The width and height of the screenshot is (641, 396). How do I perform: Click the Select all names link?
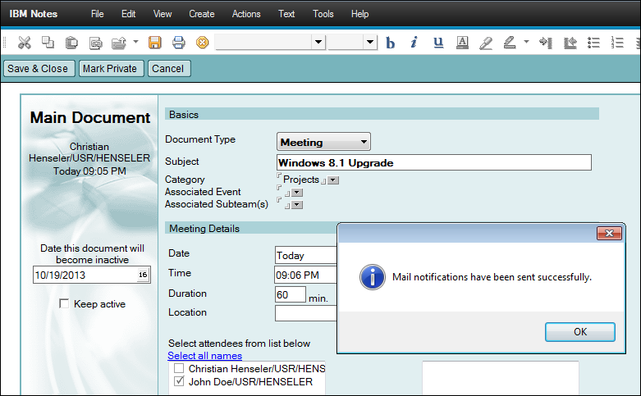point(204,356)
